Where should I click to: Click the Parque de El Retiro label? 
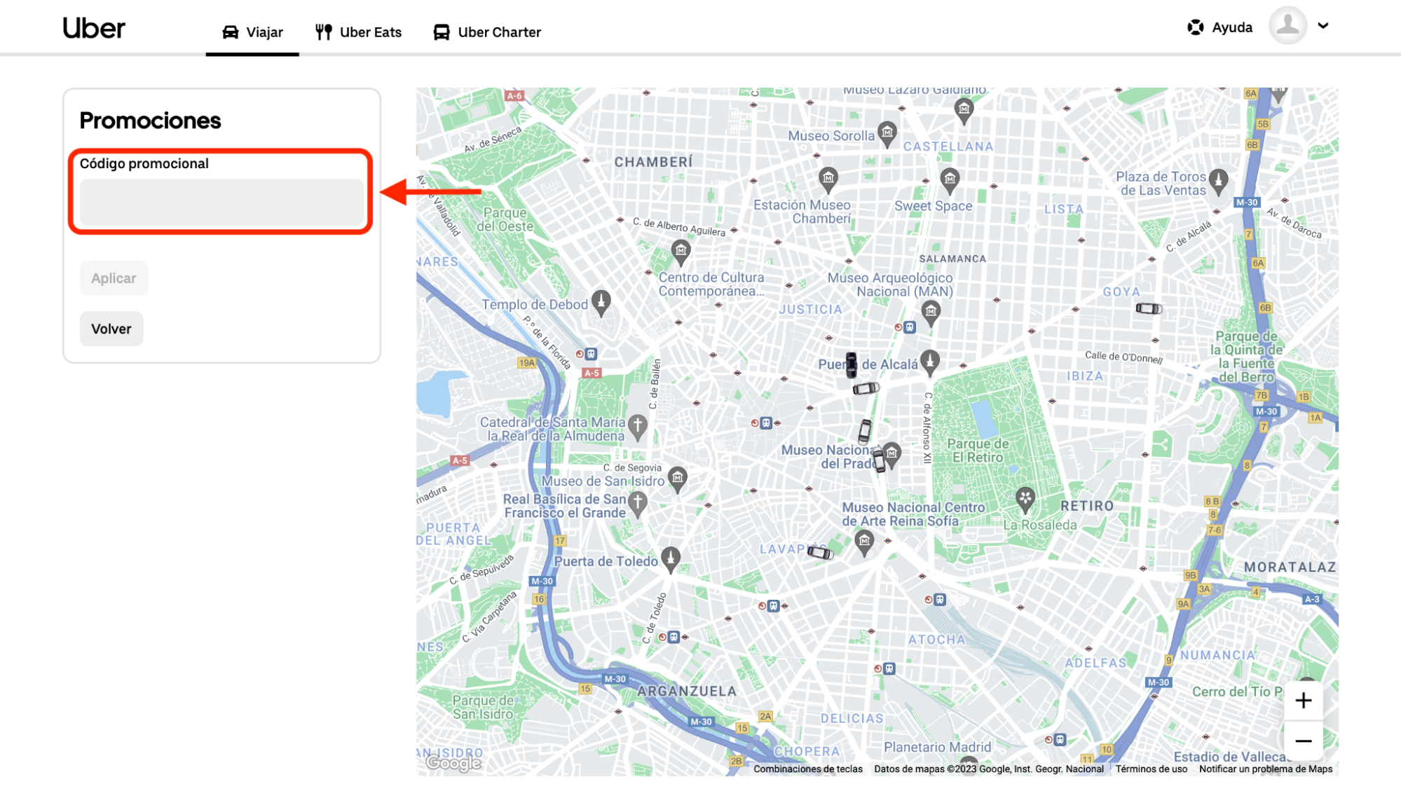tap(978, 451)
